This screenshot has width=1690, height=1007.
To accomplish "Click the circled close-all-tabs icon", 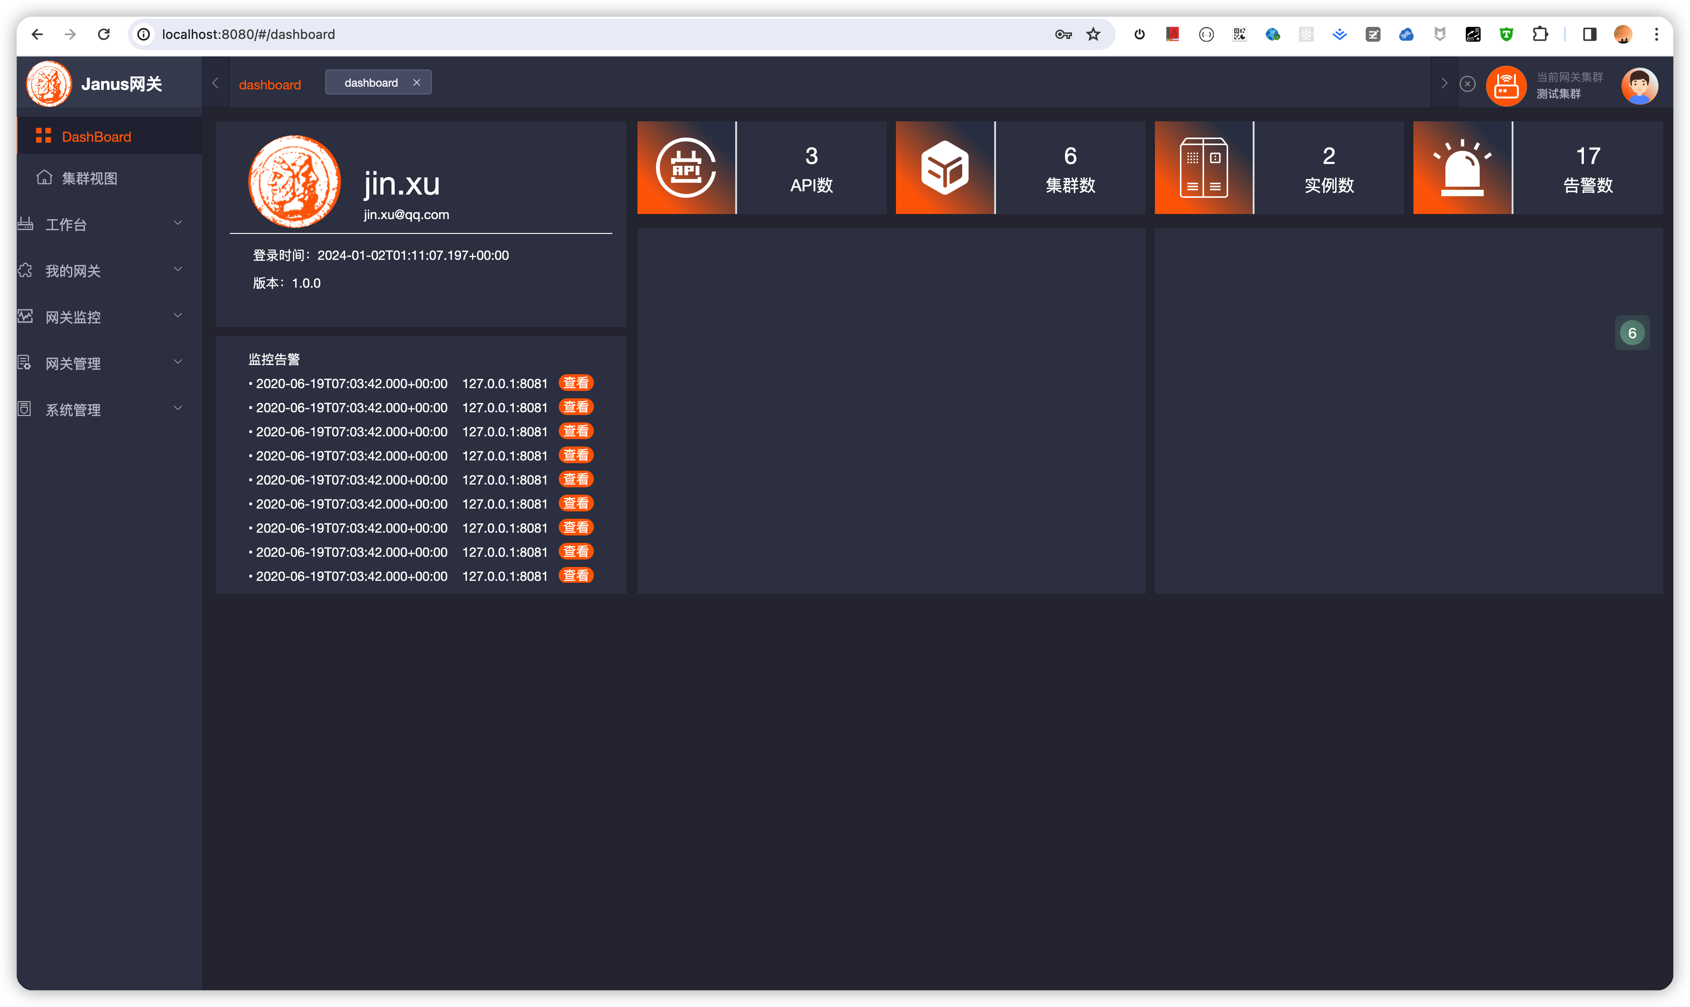I will coord(1468,83).
